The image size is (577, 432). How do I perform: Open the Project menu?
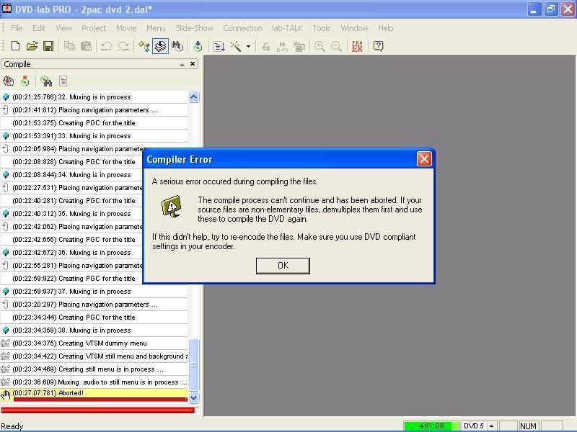[x=94, y=28]
